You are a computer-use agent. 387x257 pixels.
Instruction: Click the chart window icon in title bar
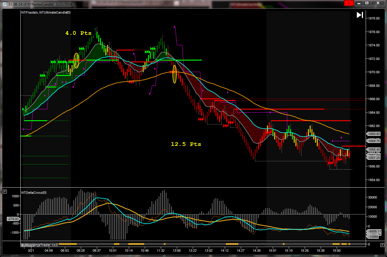tap(5, 3)
